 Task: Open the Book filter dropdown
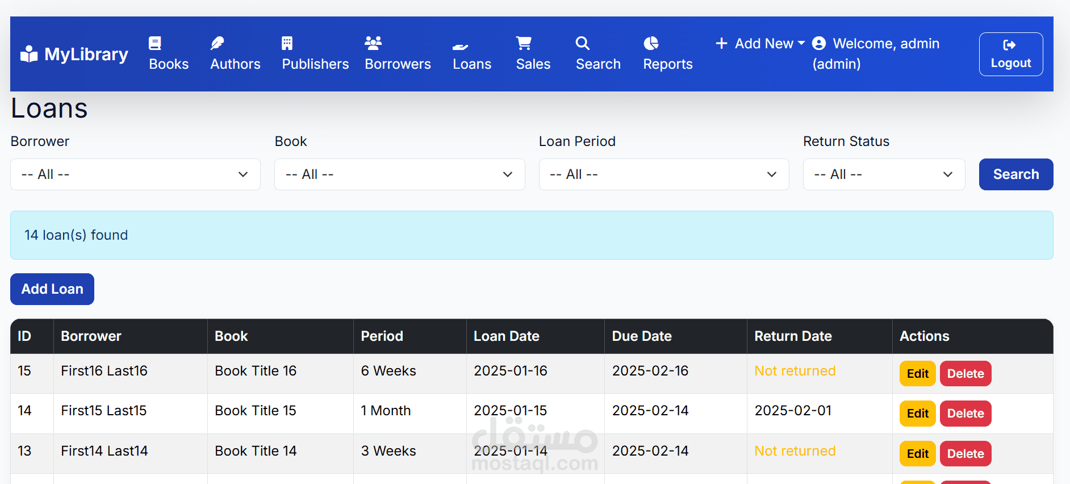click(399, 174)
